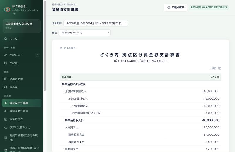Click the document icon for 附属明細書(区分間の取引)

click(6, 138)
